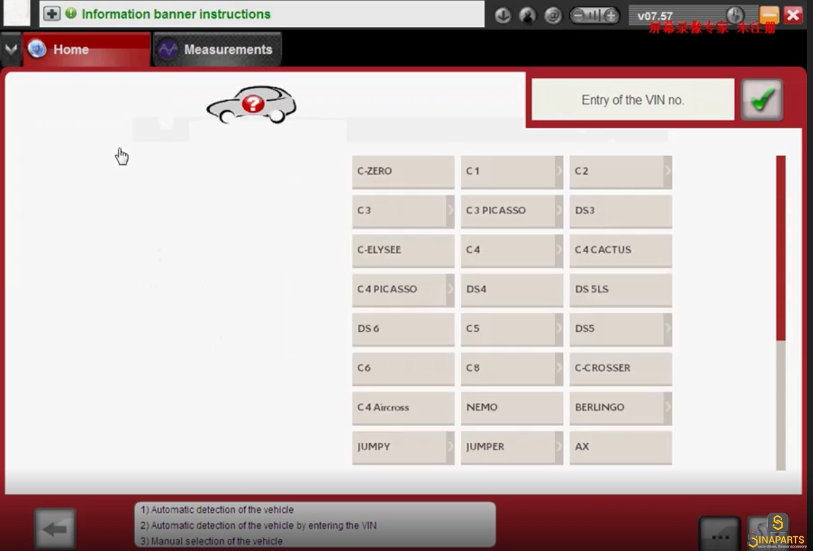813x551 pixels.
Task: Click the Home tab globe icon
Action: click(x=37, y=49)
